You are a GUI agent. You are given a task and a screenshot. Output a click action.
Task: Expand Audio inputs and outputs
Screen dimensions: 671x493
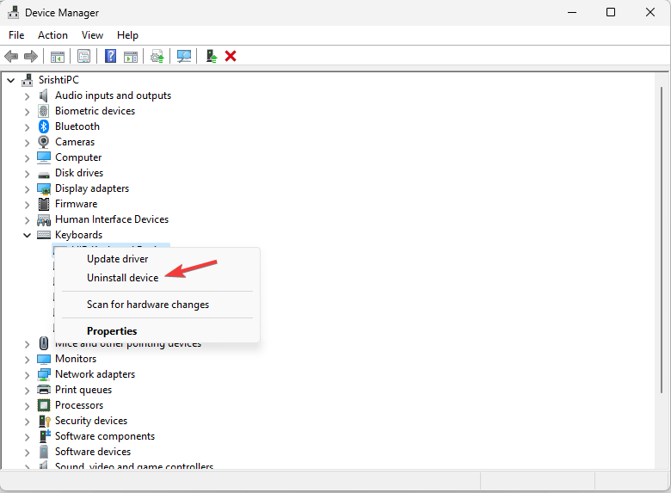(x=27, y=96)
